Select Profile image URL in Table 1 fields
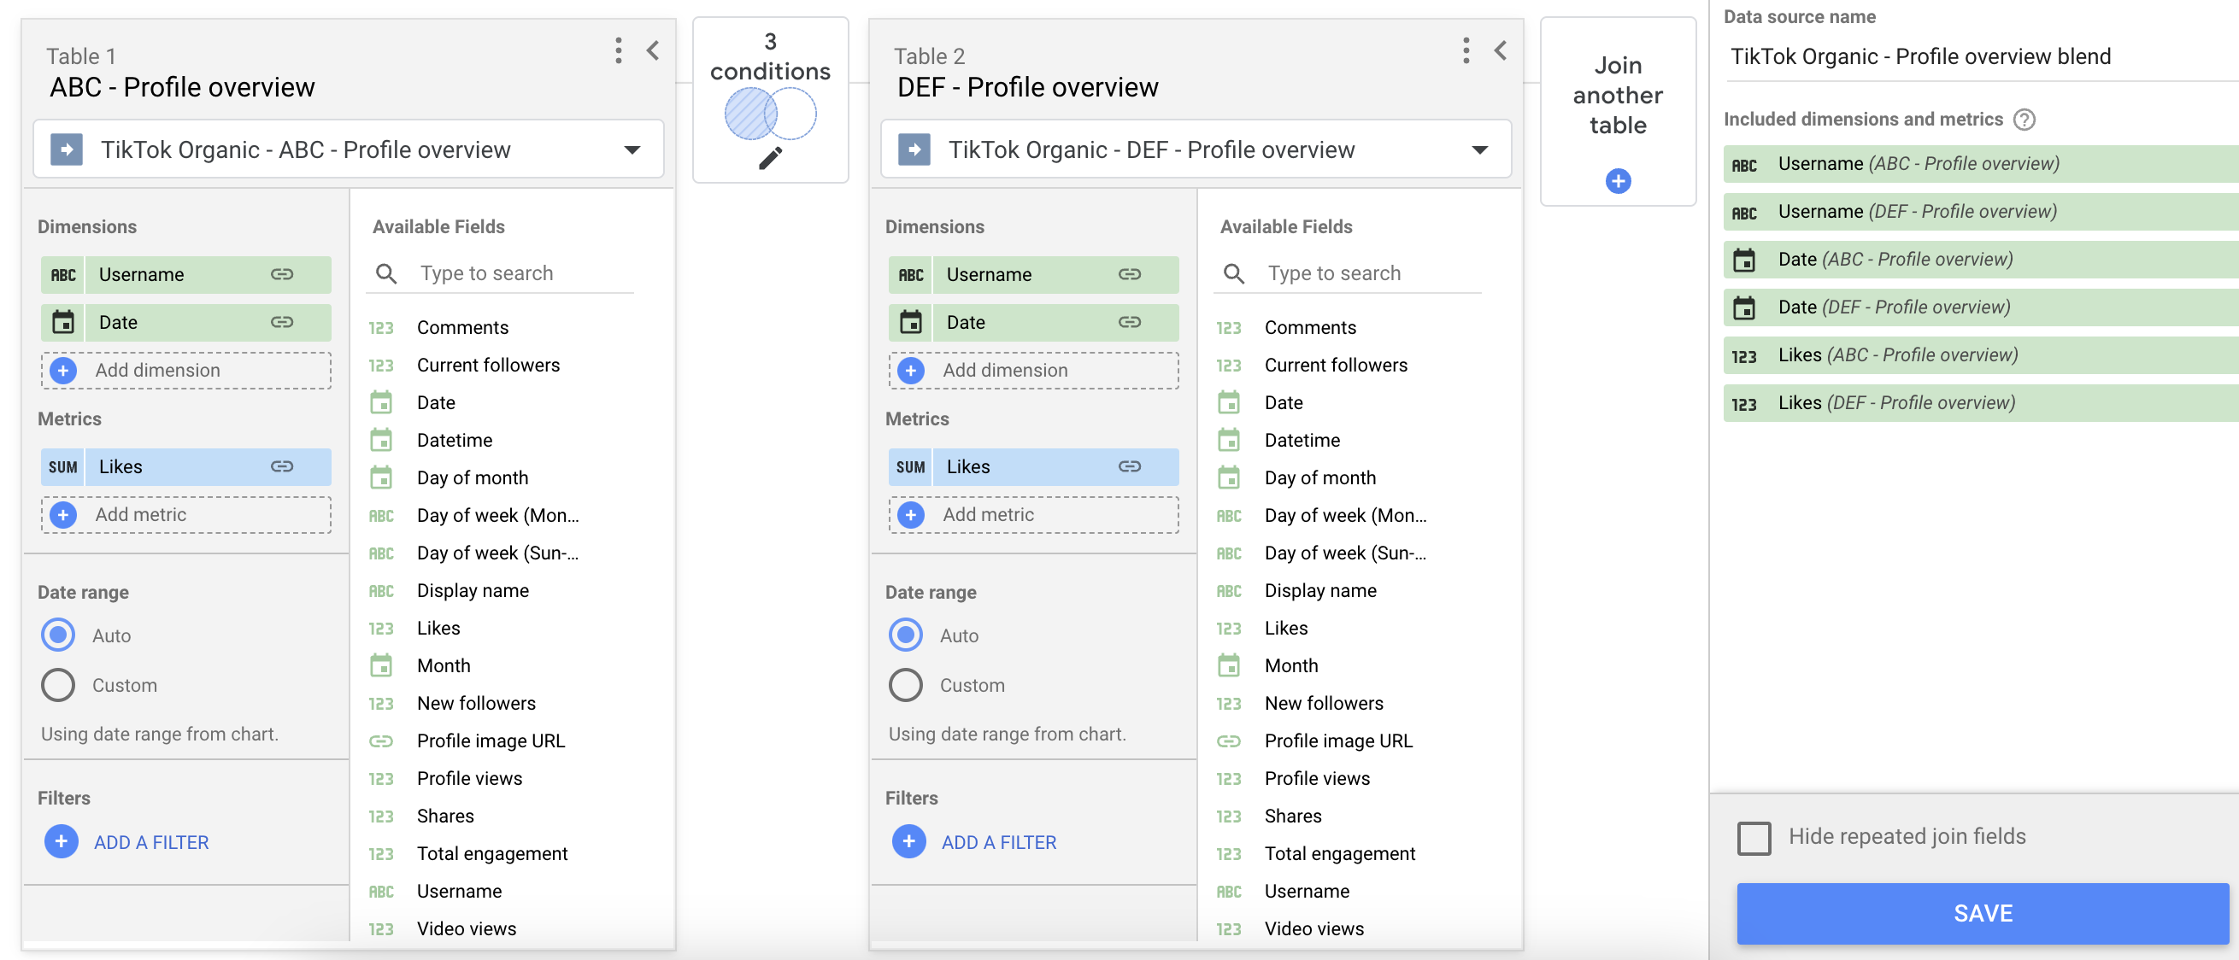This screenshot has width=2239, height=960. (491, 741)
